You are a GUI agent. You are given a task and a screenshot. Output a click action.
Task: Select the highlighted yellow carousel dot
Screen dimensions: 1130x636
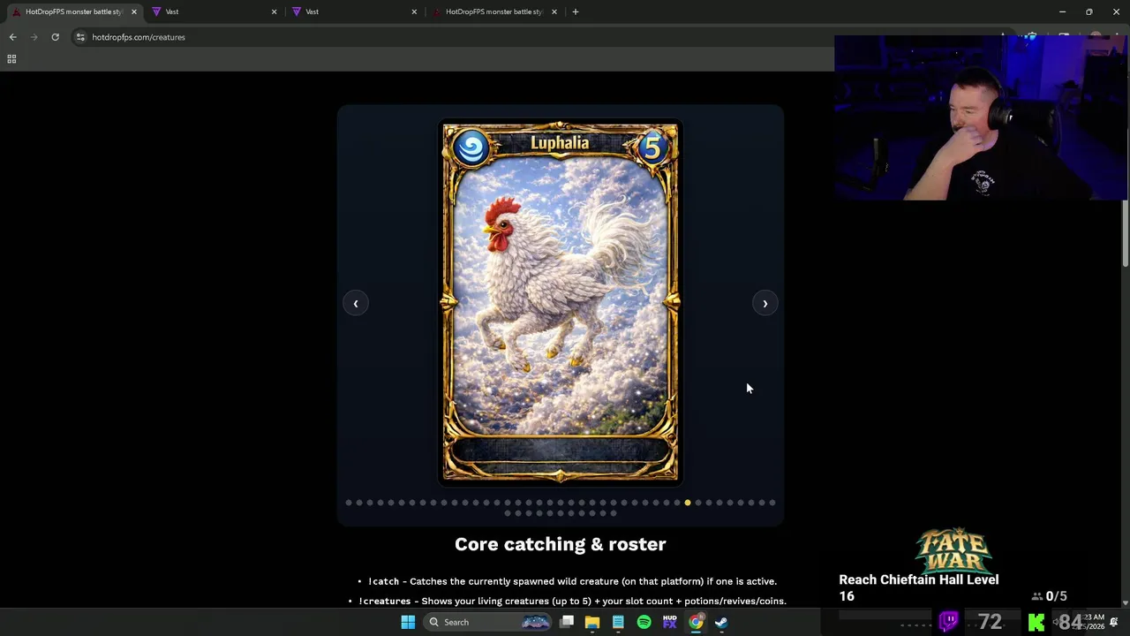688,503
